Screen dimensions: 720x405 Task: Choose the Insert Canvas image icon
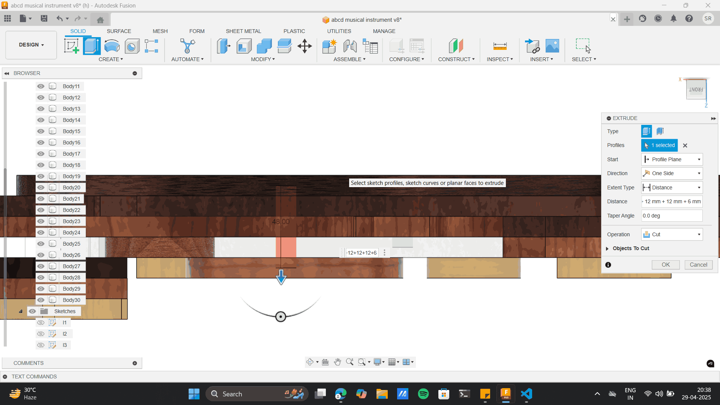click(552, 46)
